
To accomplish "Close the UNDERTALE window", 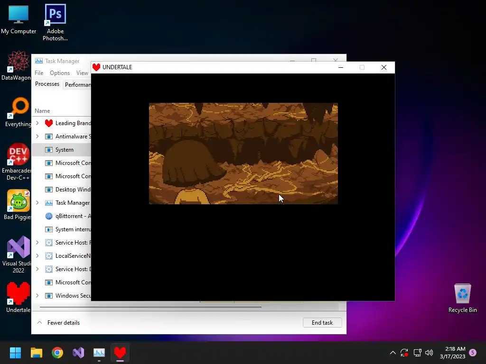I will pos(383,67).
